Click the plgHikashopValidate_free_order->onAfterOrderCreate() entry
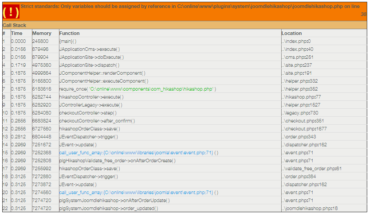The height and width of the screenshot is (214, 369). pos(117,160)
